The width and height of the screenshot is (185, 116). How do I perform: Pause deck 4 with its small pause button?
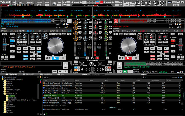(130, 71)
